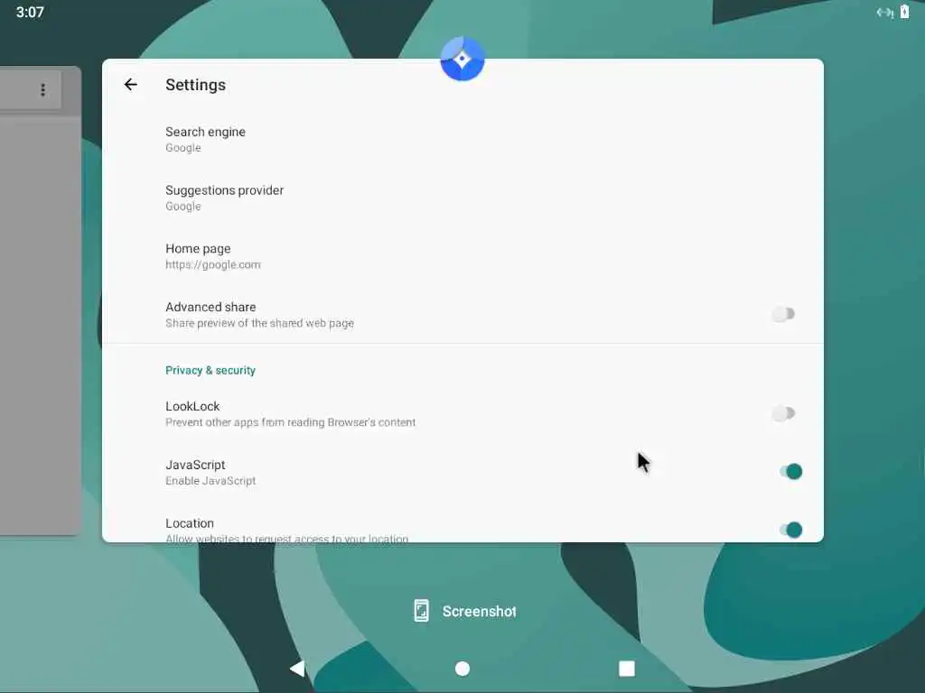The width and height of the screenshot is (925, 693).
Task: Tap the Android back navigation button
Action: 297,669
